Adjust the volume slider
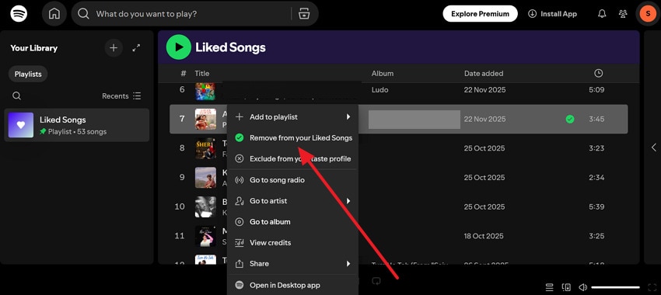Screen dimensions: 661x295 tap(615, 287)
